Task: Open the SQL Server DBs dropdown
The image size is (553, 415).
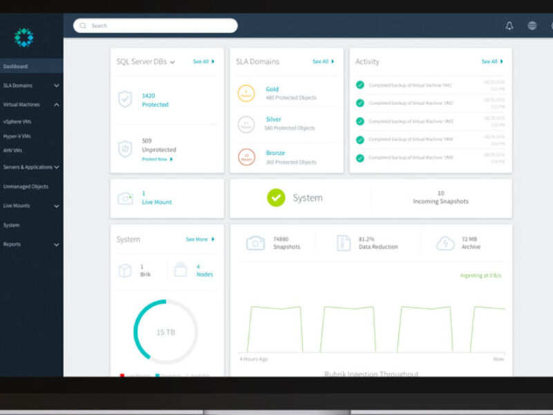Action: pyautogui.click(x=172, y=62)
